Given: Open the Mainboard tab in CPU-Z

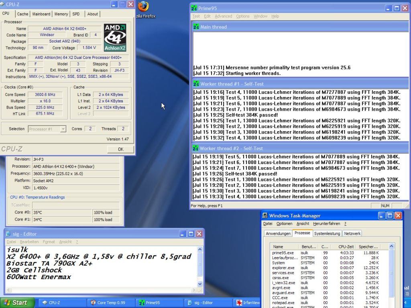Looking at the screenshot, I should (41, 14).
